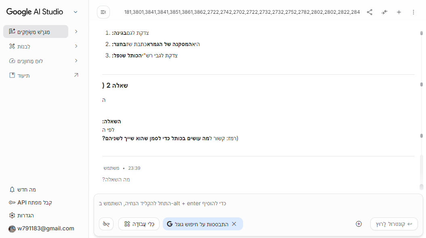Expand the לבנות section chevron
The height and width of the screenshot is (238, 426).
[x=76, y=46]
